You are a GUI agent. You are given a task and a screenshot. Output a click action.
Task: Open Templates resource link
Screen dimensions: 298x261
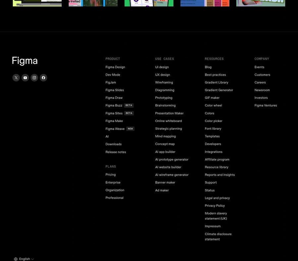pos(212,136)
